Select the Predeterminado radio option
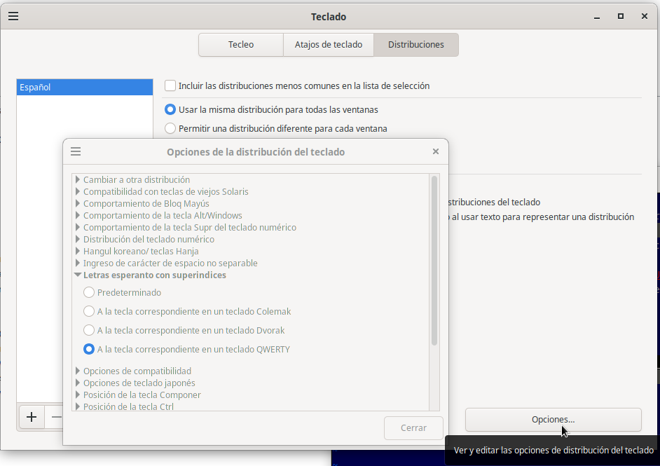Viewport: 660px width, 466px height. point(89,292)
